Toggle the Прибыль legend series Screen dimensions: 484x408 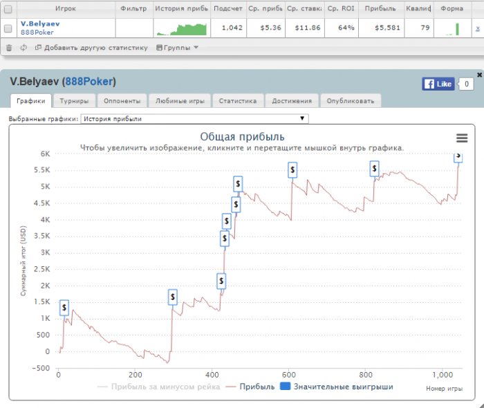point(250,387)
